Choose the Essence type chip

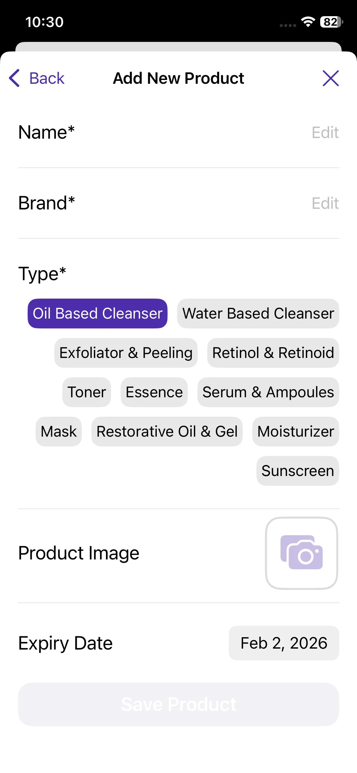[x=154, y=392]
